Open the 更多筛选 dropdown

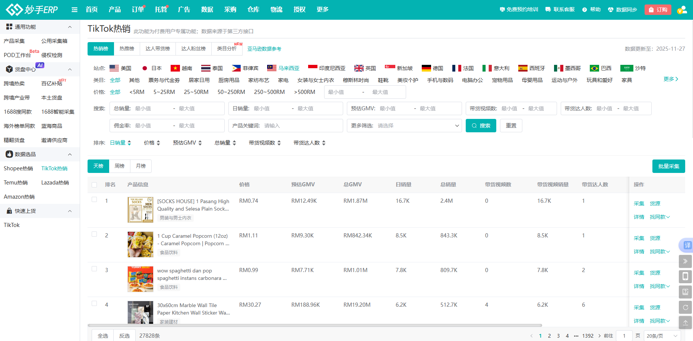404,126
